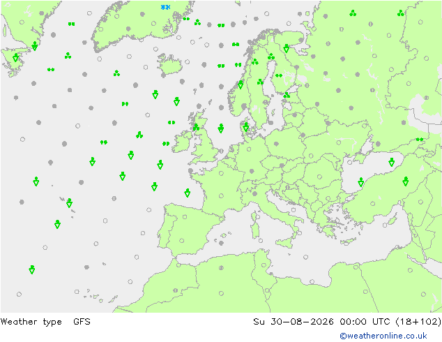Select the 'GFS' model label

click(x=82, y=322)
